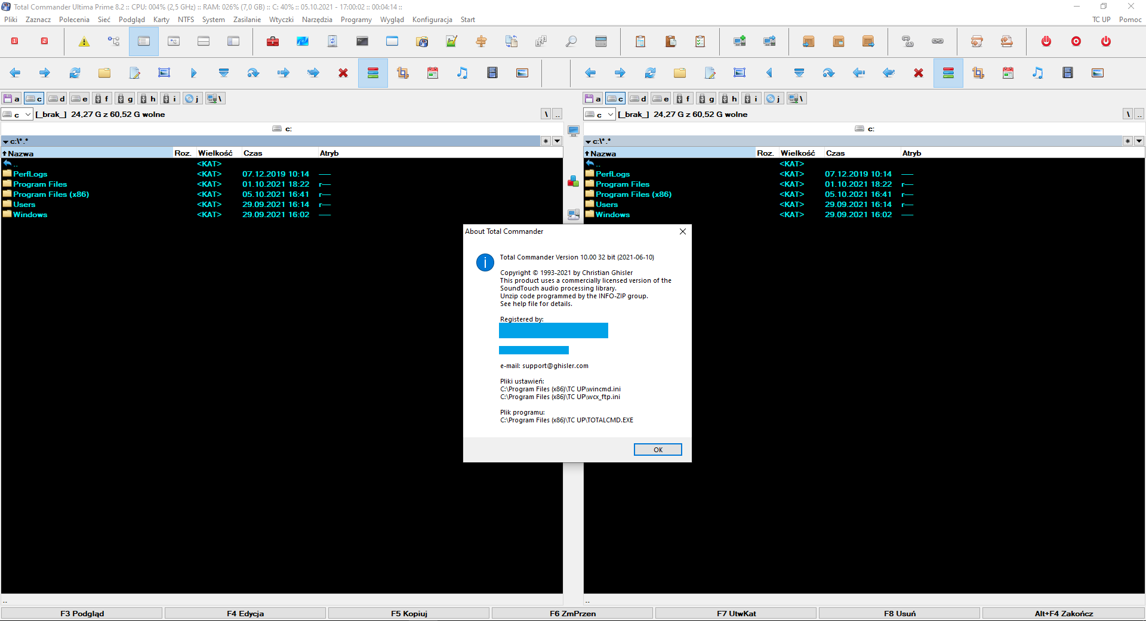Open the red toolbox icon

(273, 41)
